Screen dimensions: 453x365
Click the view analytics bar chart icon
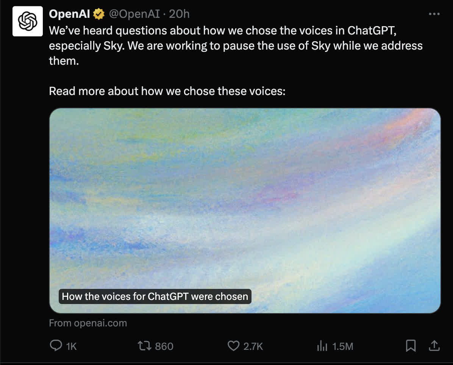coord(322,346)
